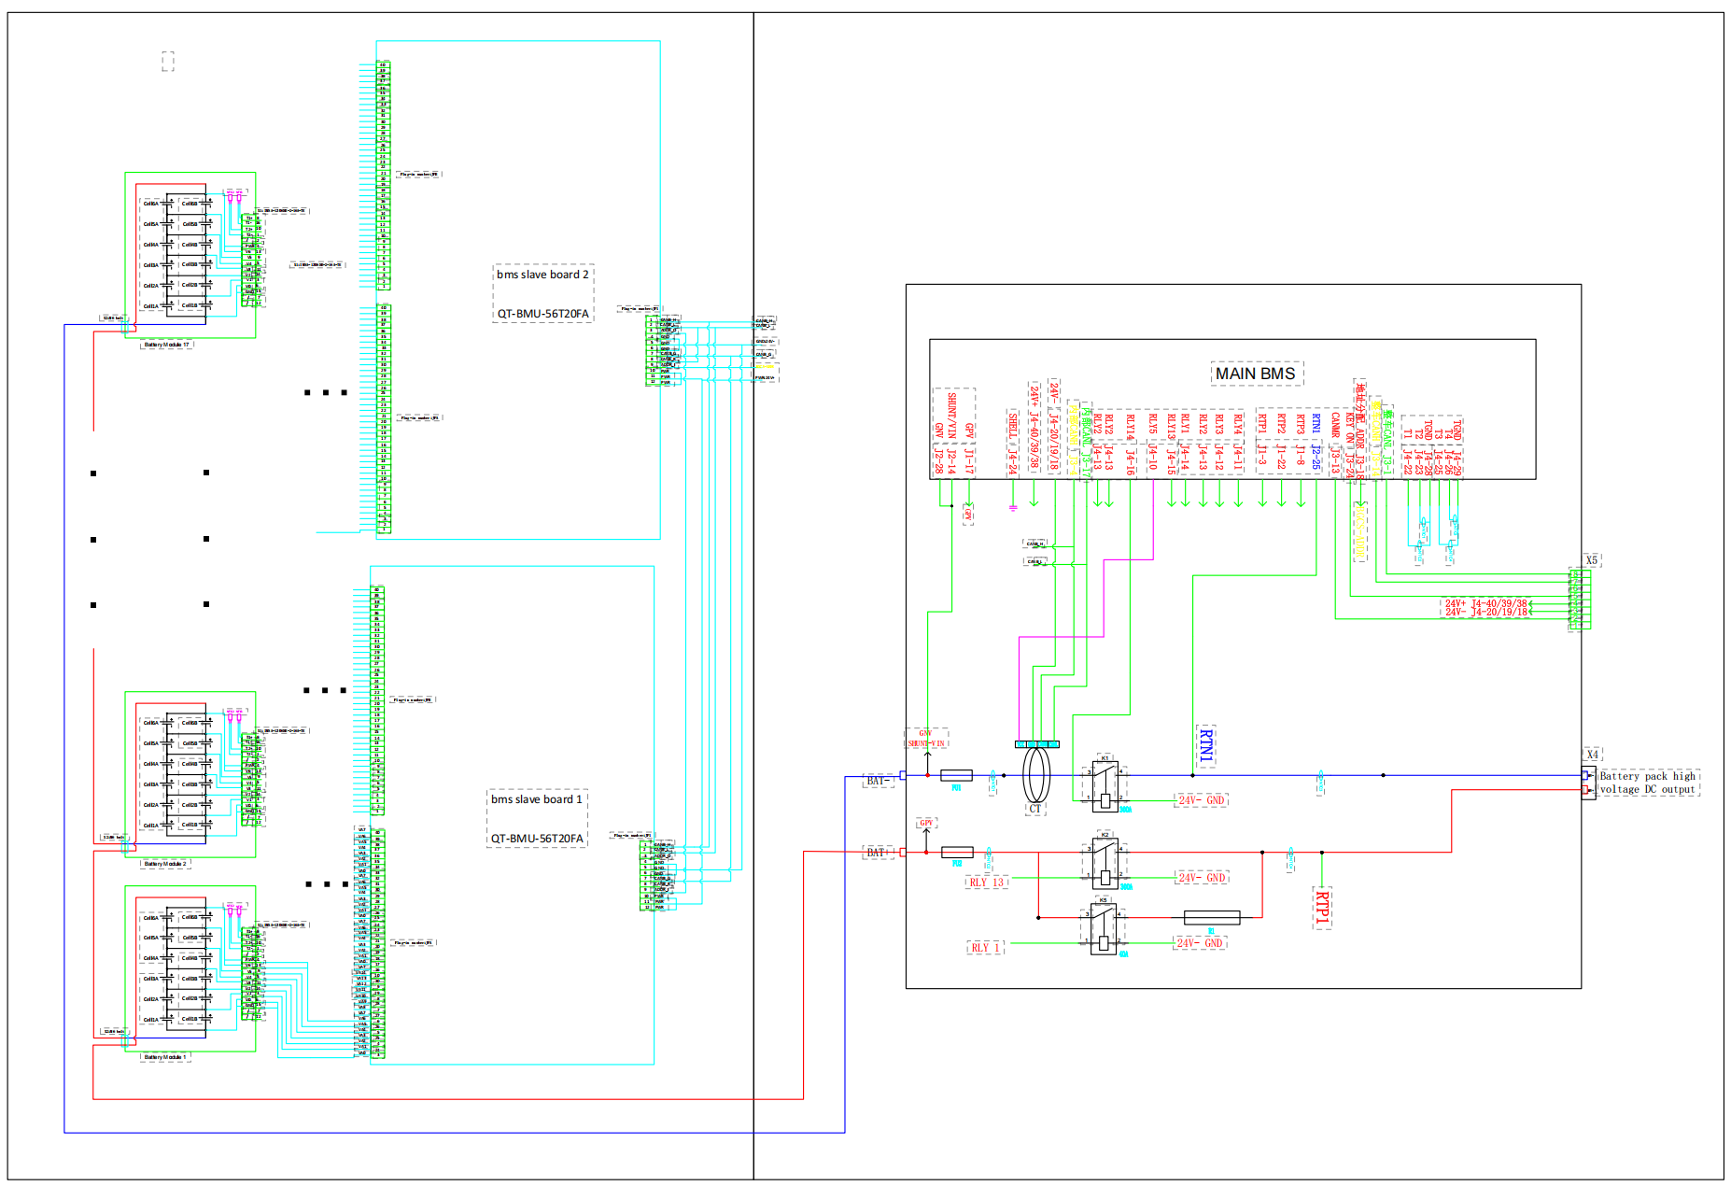Click the K5 precharge relay symbol
The width and height of the screenshot is (1731, 1186).
pos(1104,928)
